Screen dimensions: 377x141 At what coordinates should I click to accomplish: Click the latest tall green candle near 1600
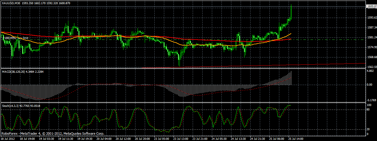291,12
